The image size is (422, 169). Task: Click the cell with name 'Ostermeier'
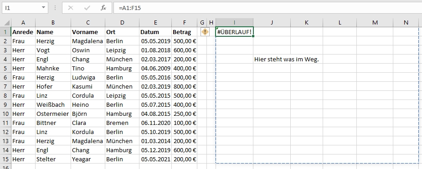[53, 114]
